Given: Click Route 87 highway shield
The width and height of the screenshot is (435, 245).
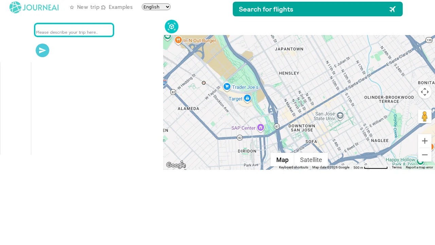Looking at the screenshot, I should coord(277,126).
